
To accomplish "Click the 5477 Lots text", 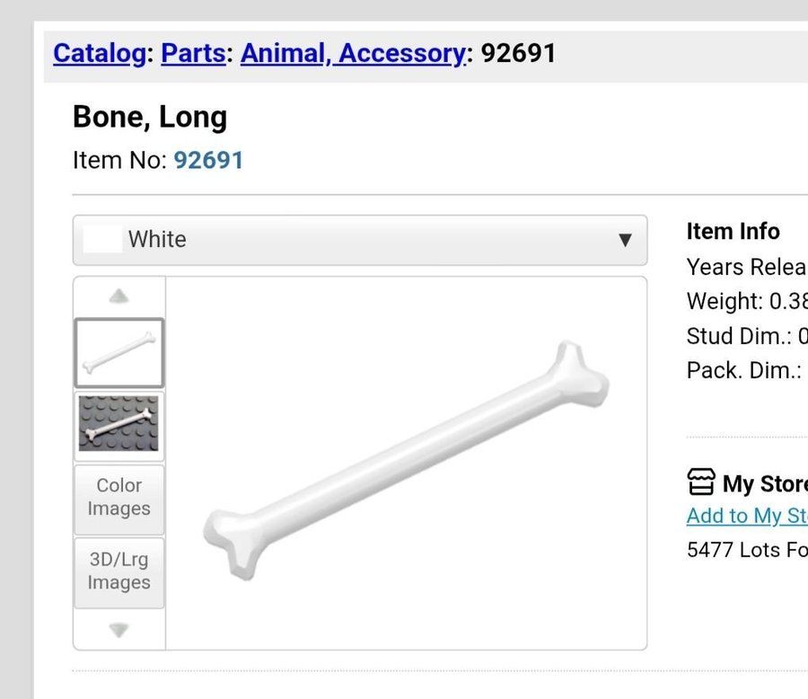I will 747,549.
